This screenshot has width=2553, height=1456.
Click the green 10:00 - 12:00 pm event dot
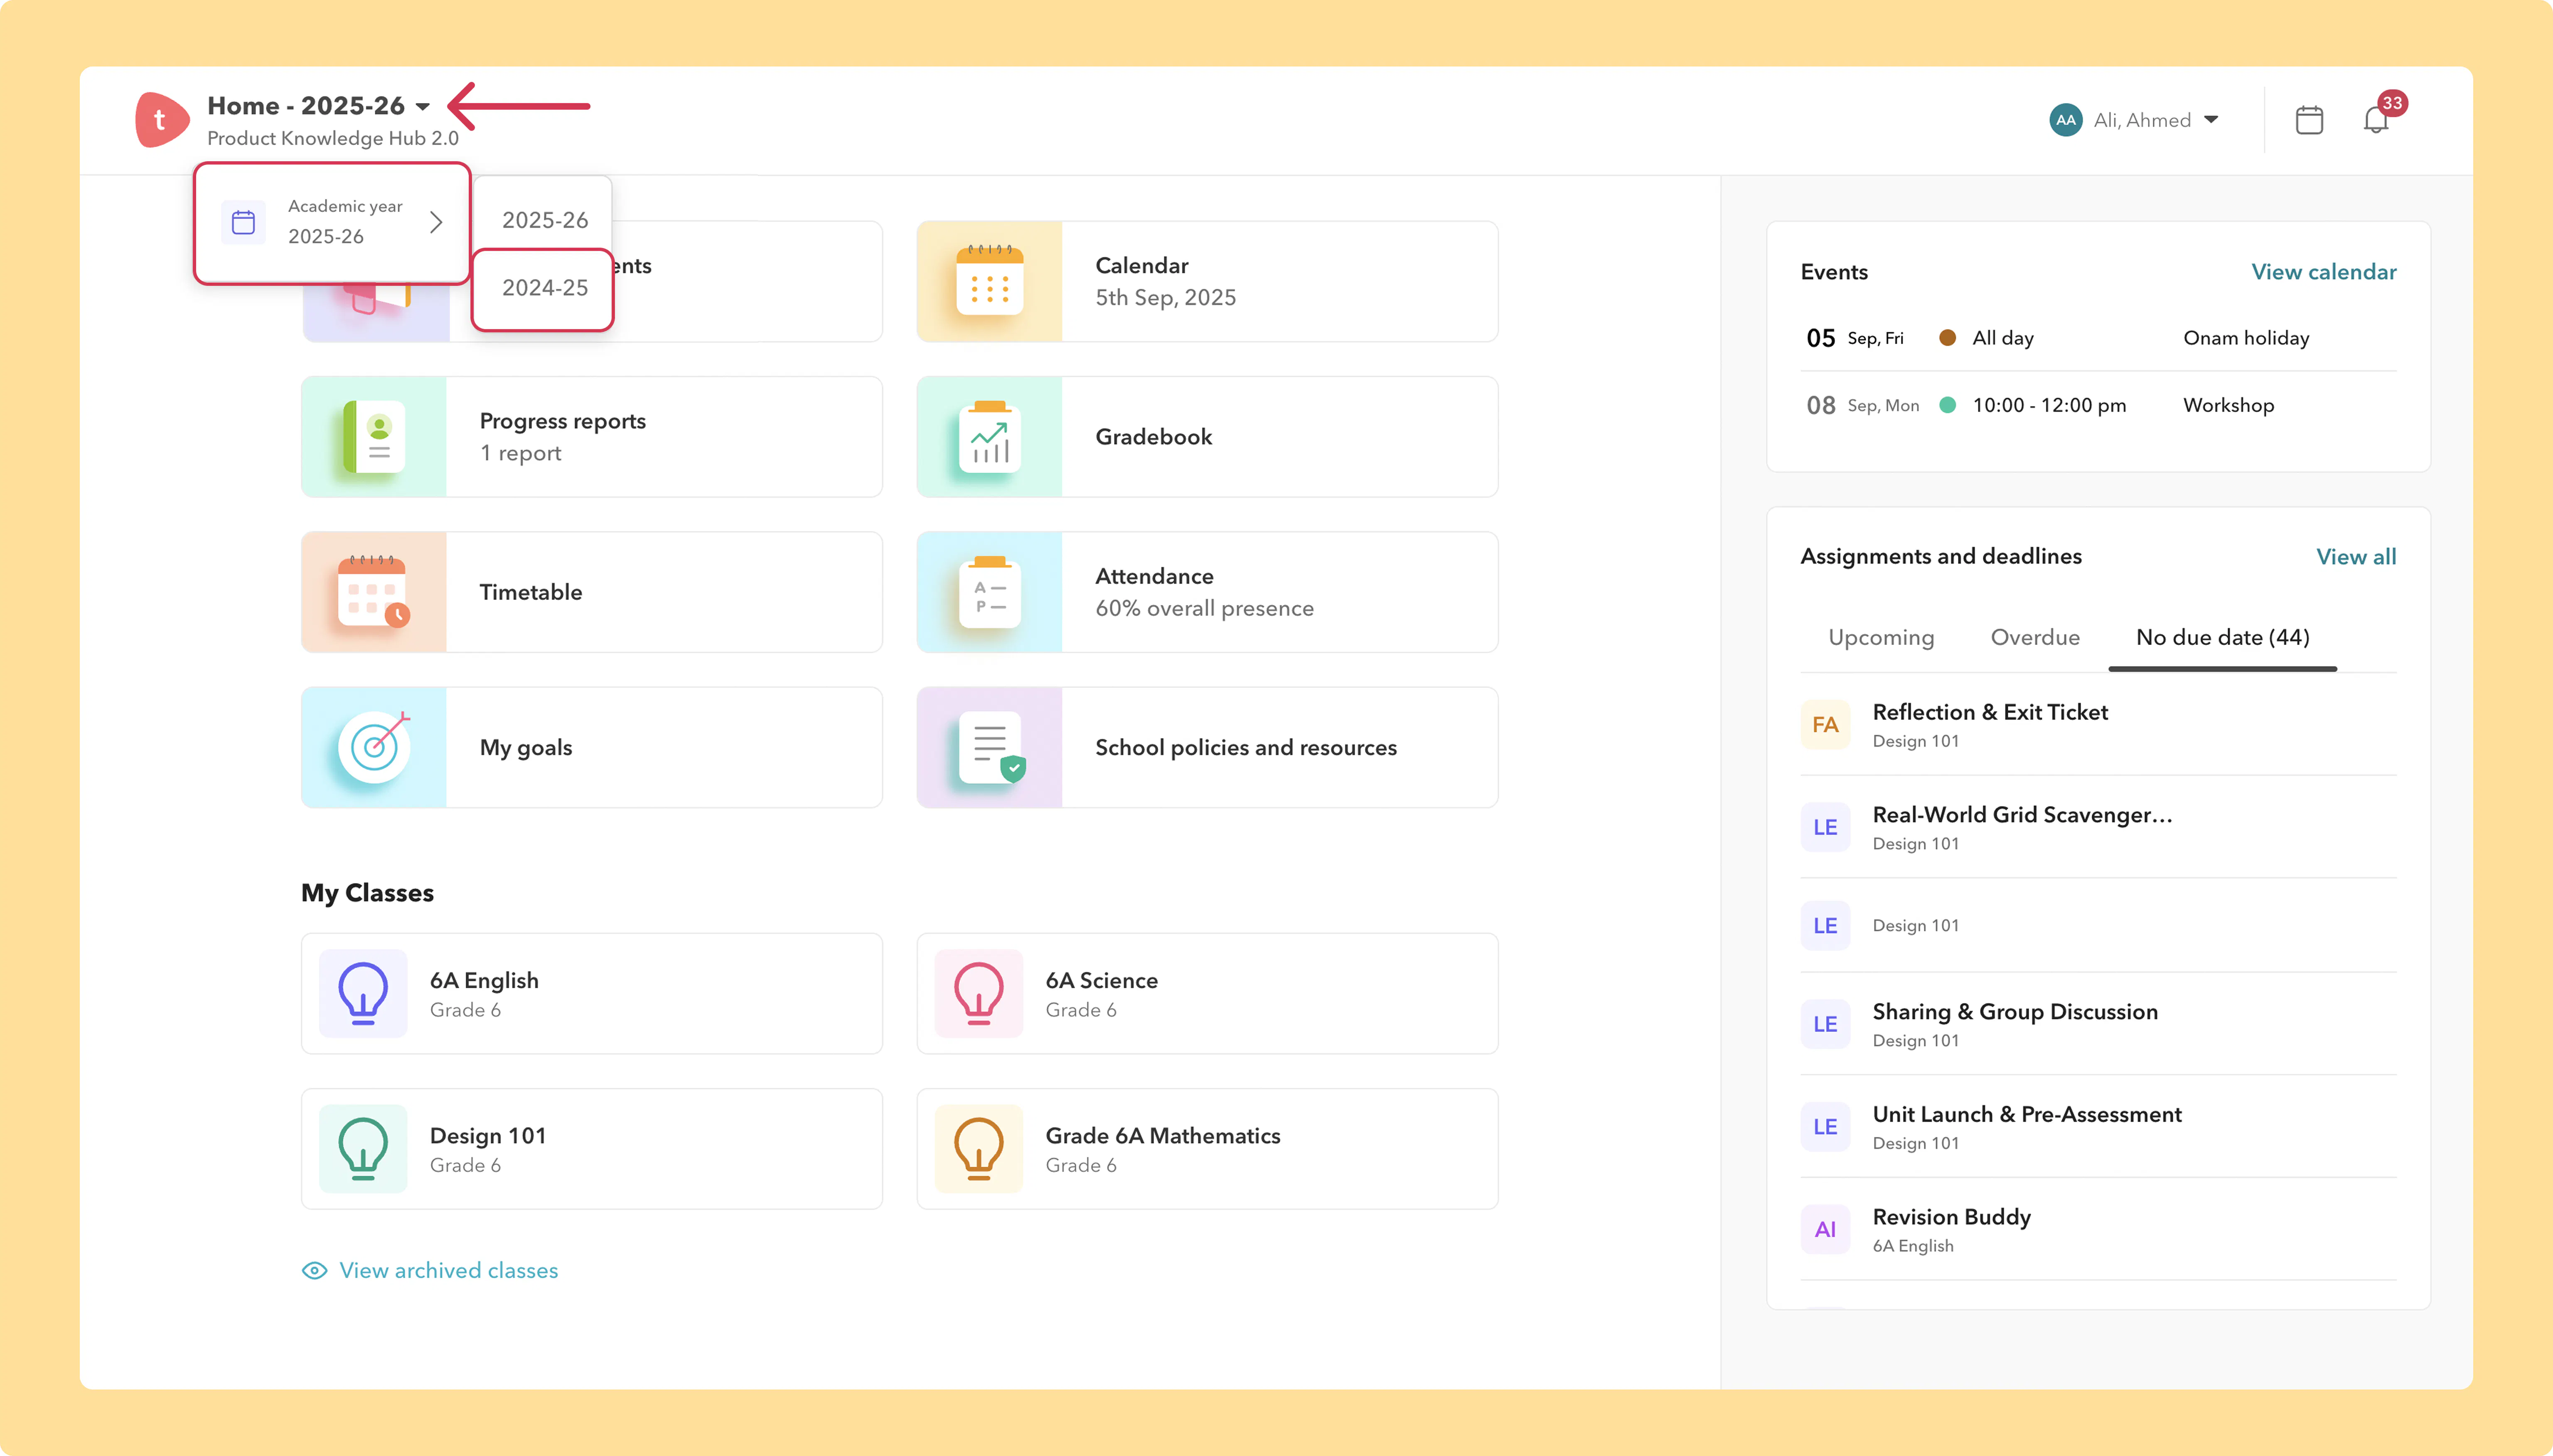[1947, 405]
